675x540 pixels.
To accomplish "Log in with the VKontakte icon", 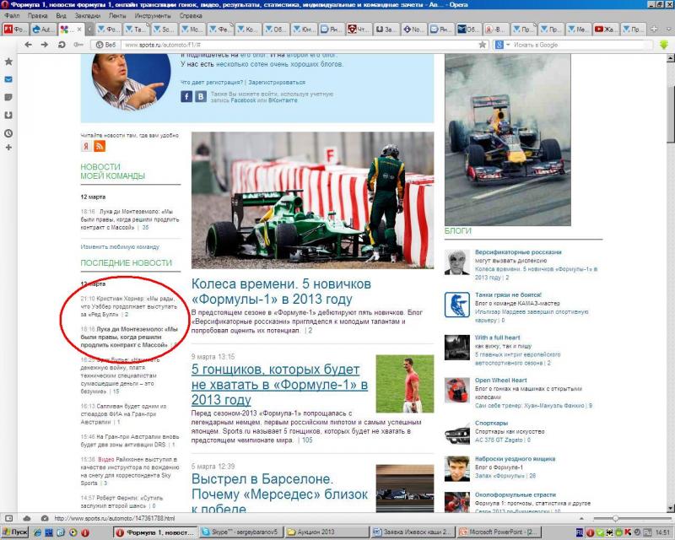I will (x=201, y=96).
